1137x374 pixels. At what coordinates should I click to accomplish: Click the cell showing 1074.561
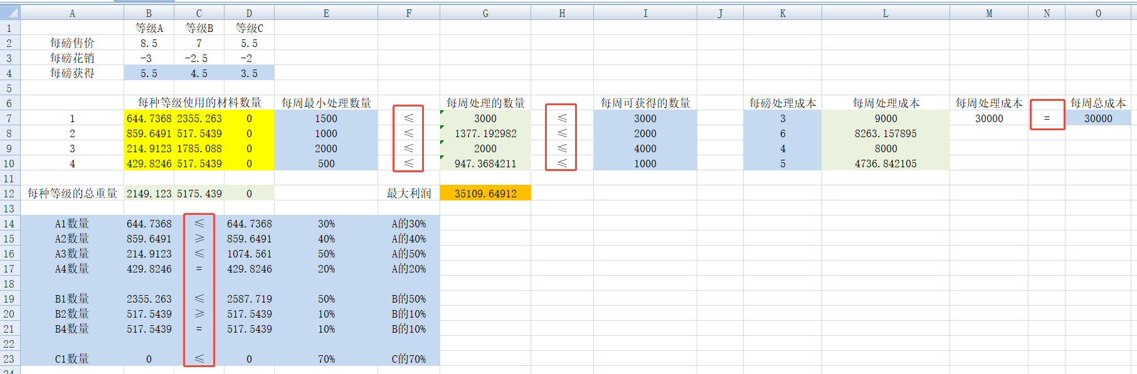click(x=250, y=254)
